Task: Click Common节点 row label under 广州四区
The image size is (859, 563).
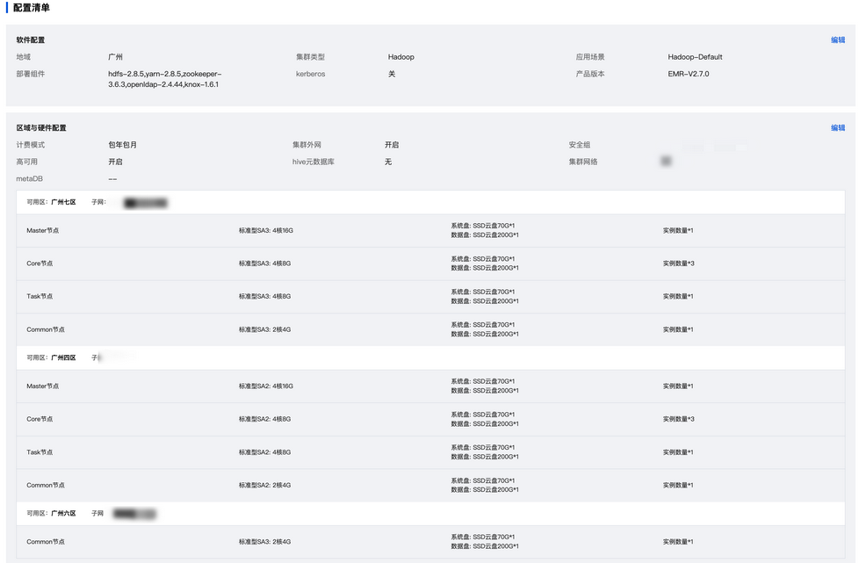Action: pyautogui.click(x=46, y=485)
